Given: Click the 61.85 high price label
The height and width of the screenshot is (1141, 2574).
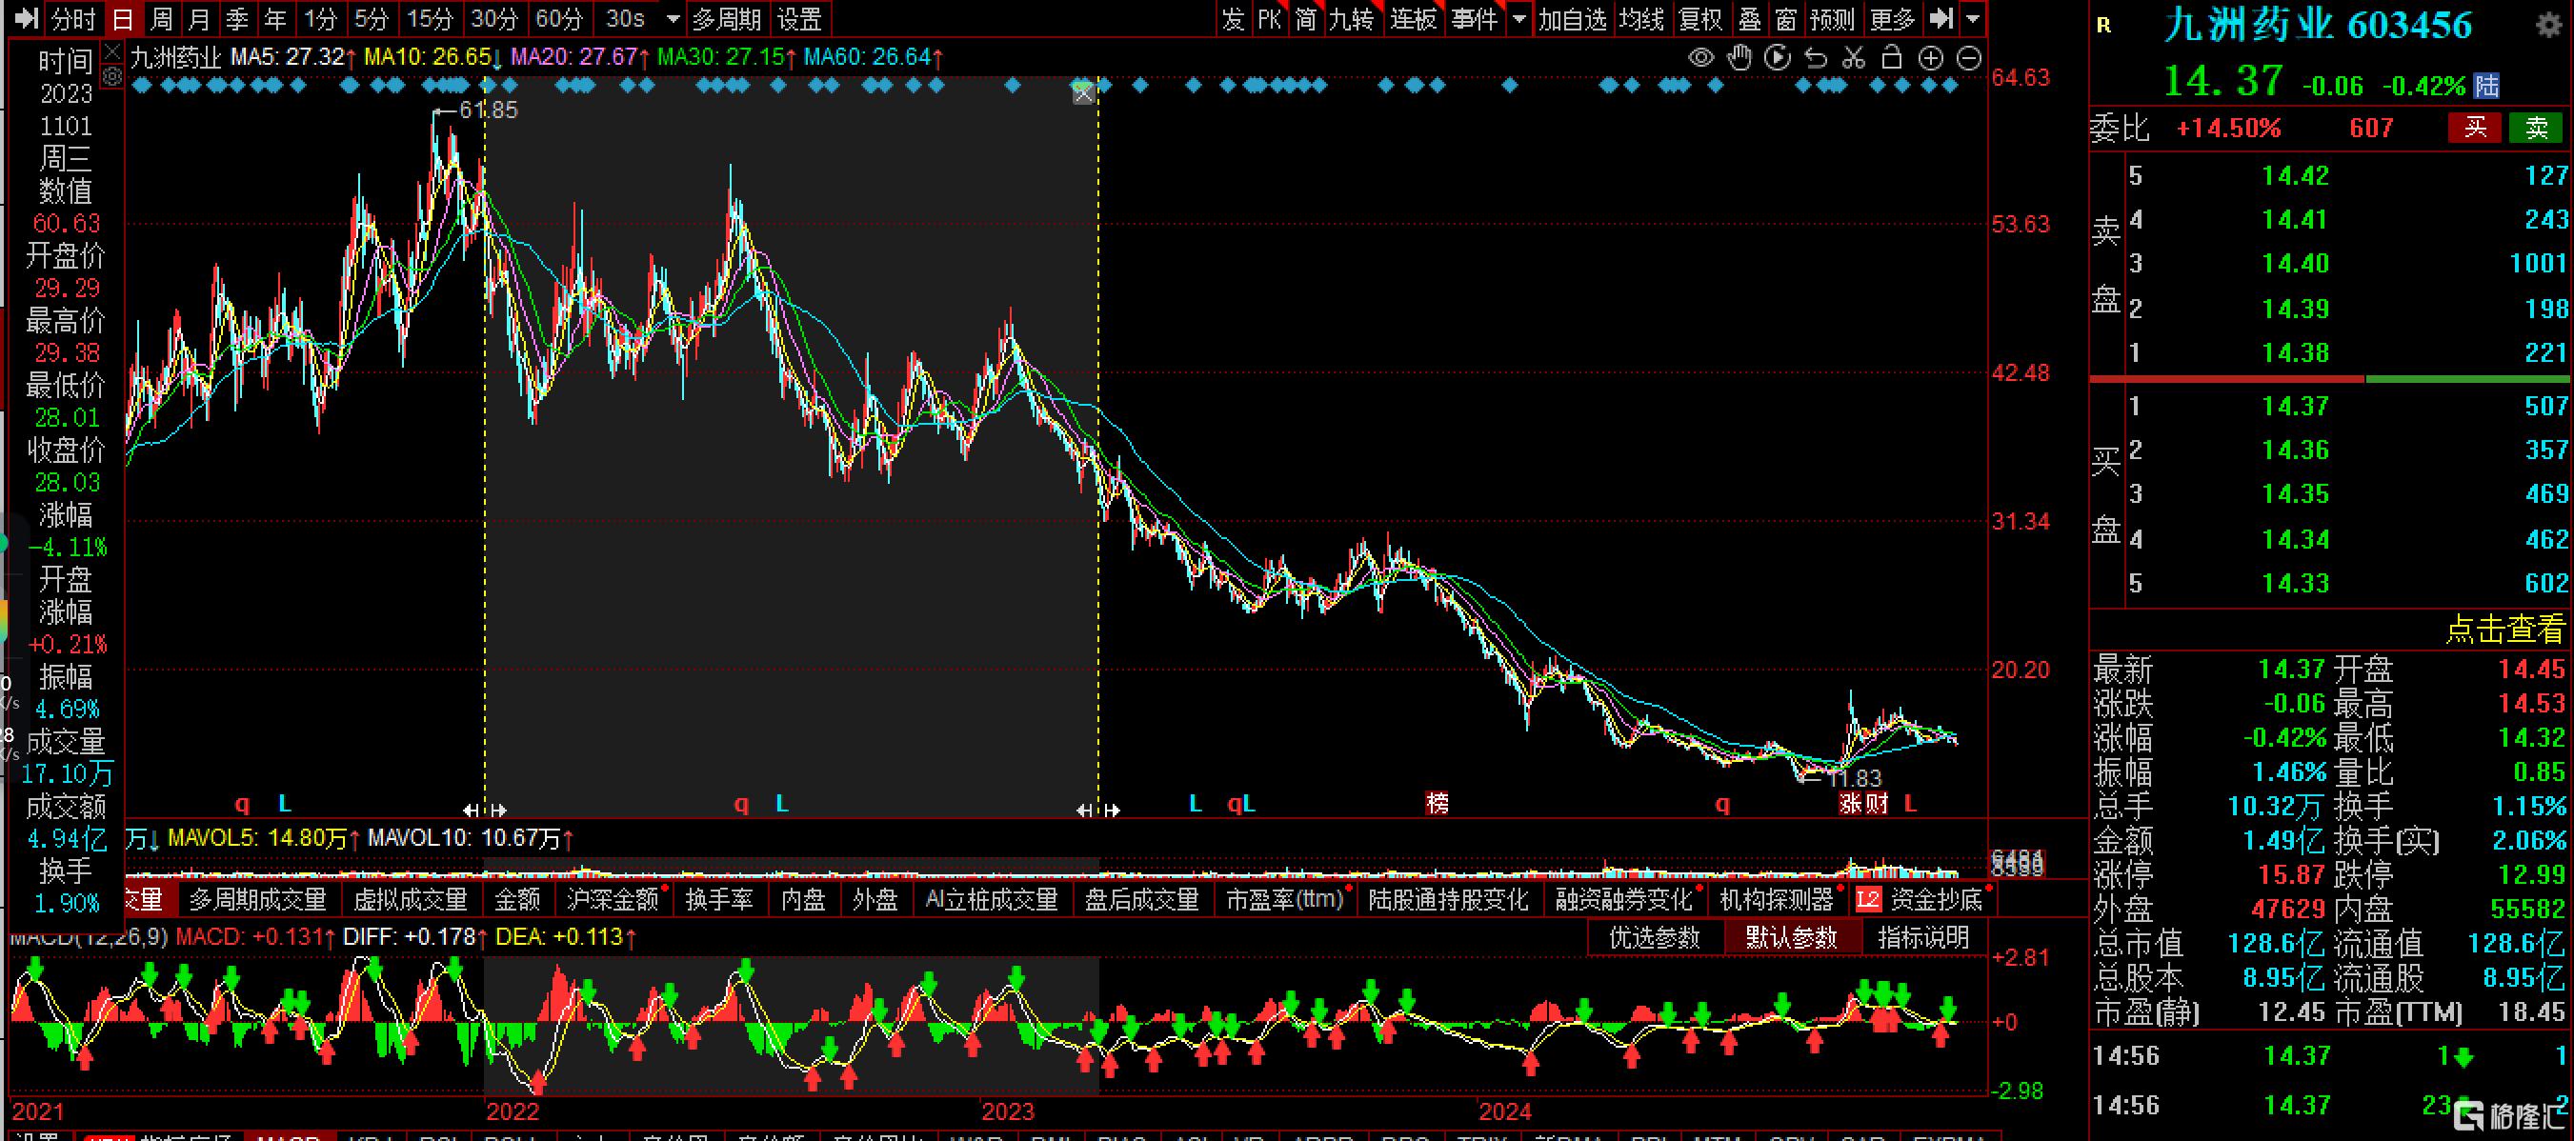Looking at the screenshot, I should [488, 110].
